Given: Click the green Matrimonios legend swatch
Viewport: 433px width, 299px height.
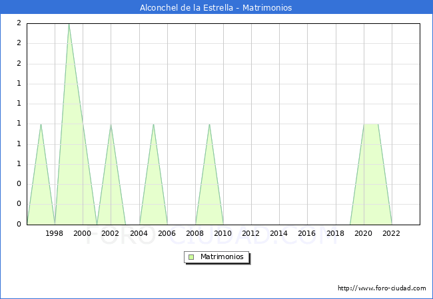Looking at the screenshot, I should (x=191, y=257).
